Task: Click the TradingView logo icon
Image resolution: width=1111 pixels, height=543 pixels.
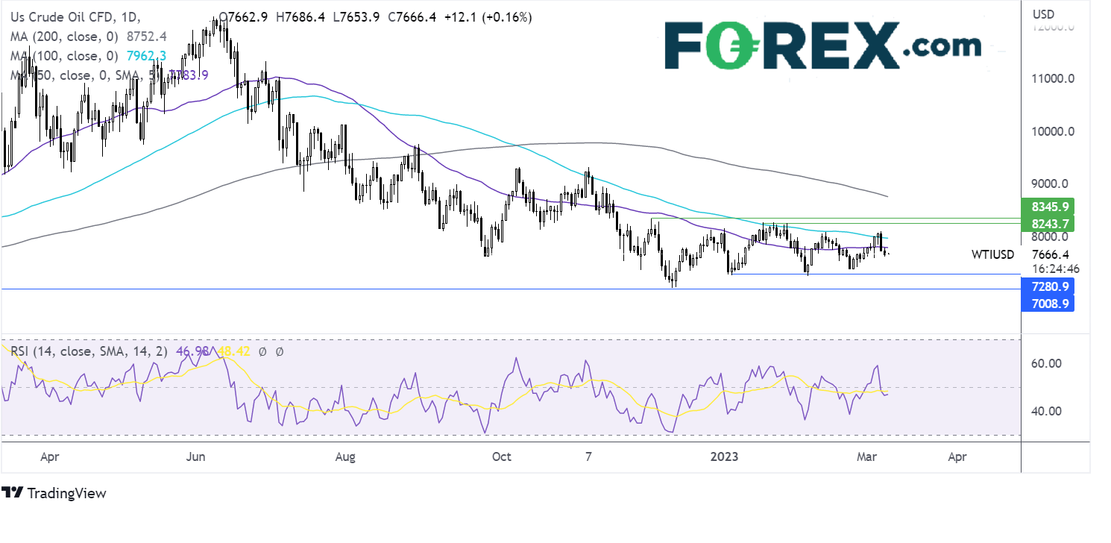Action: tap(11, 493)
